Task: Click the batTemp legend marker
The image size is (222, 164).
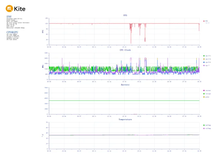Action: 204,125
